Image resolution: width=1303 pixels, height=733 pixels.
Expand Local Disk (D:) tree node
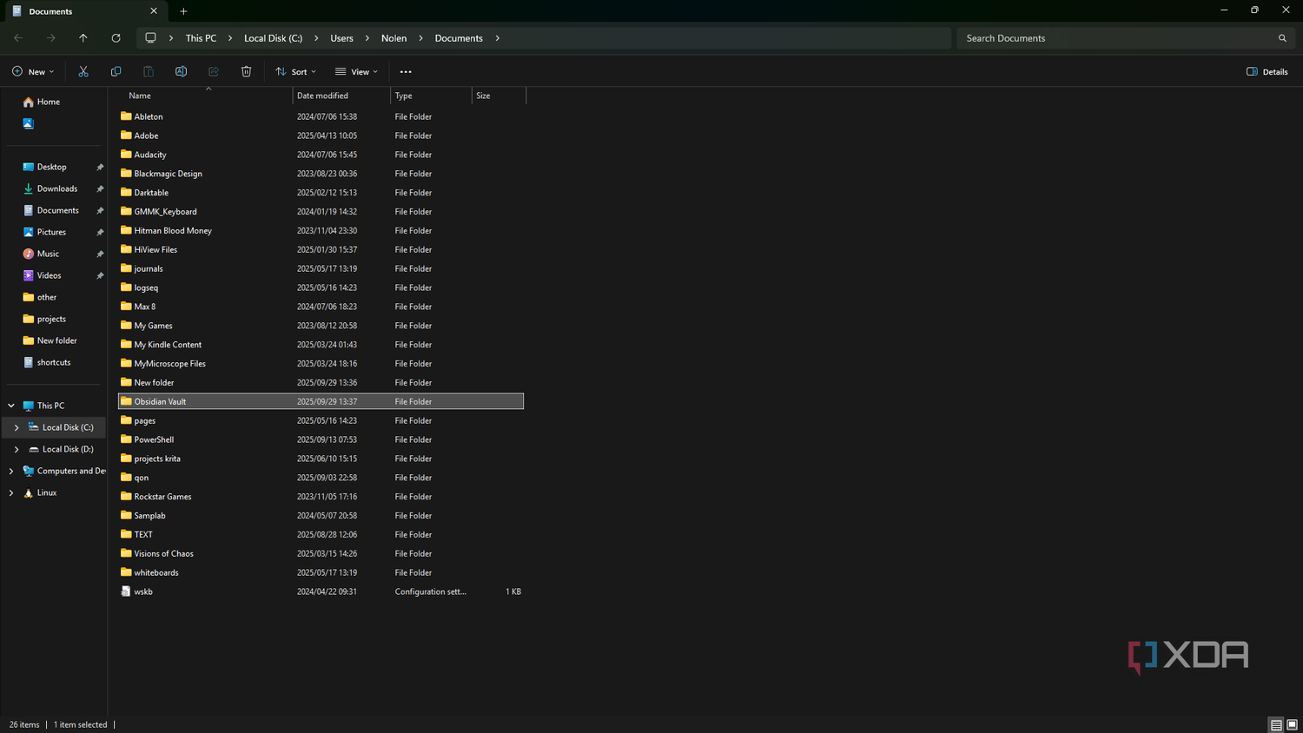[17, 449]
